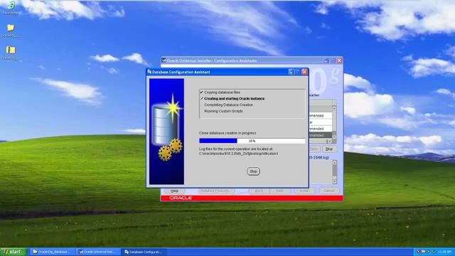Screen dimensions: 455x256
Task: Click the Next button in the installer
Action: point(279,191)
